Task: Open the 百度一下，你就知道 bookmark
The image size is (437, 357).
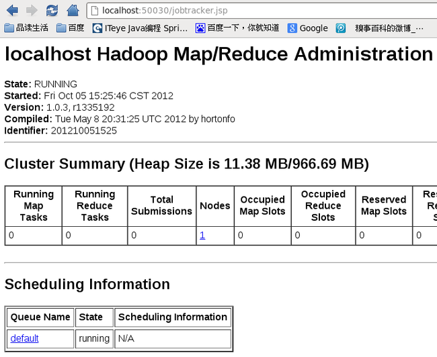Action: [x=237, y=28]
